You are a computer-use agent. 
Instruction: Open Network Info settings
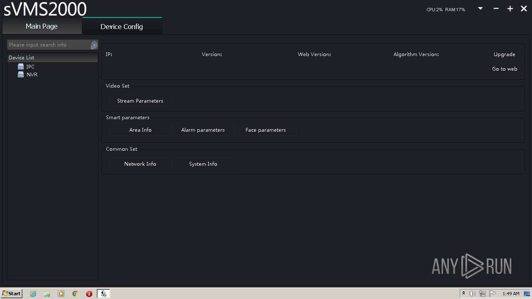140,164
